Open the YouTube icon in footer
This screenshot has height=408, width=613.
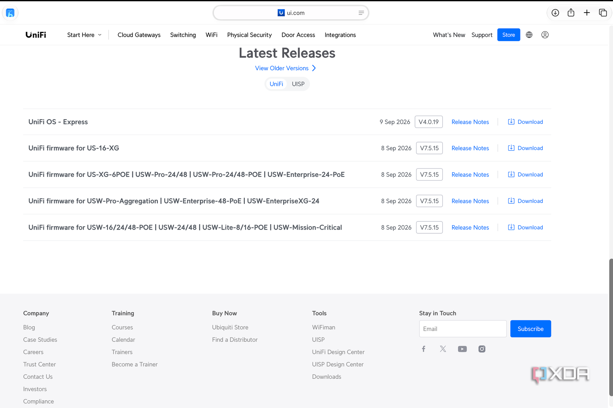[463, 349]
